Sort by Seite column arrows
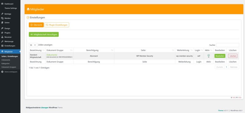The height and width of the screenshot is (113, 245). (173, 50)
